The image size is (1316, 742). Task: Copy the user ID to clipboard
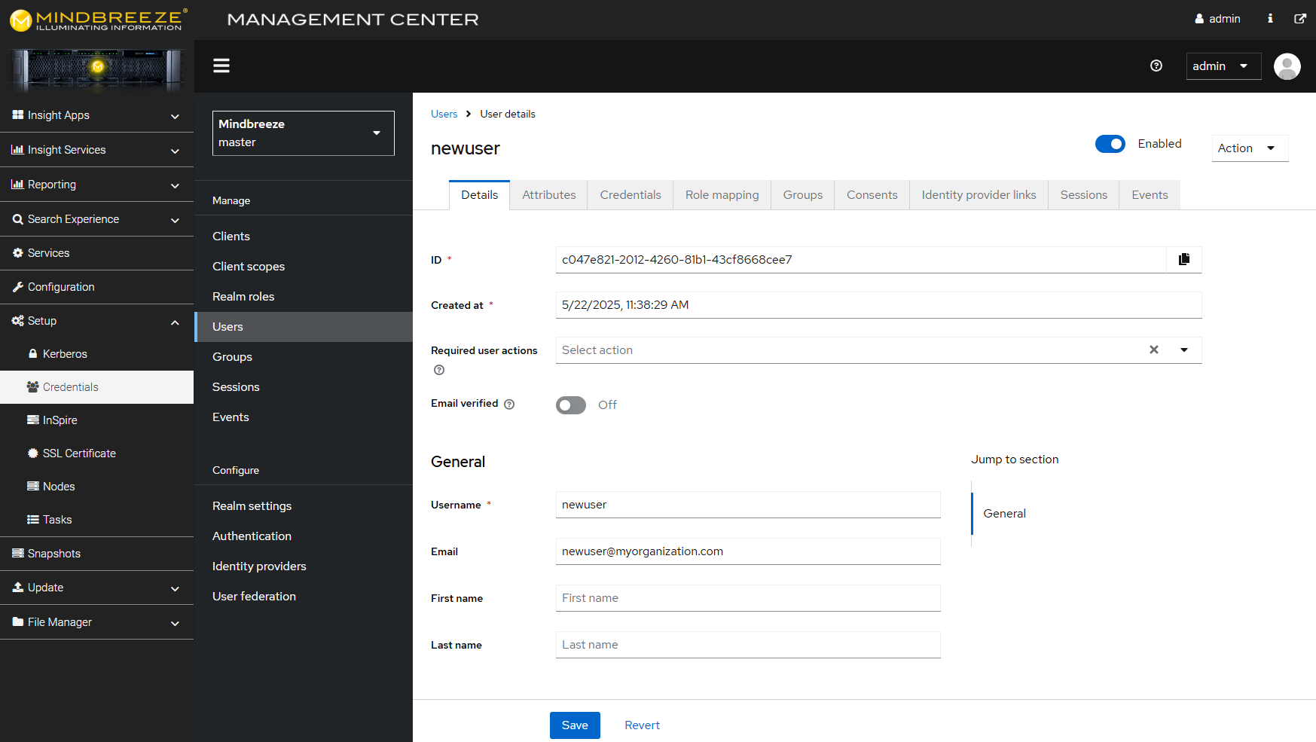(x=1184, y=259)
